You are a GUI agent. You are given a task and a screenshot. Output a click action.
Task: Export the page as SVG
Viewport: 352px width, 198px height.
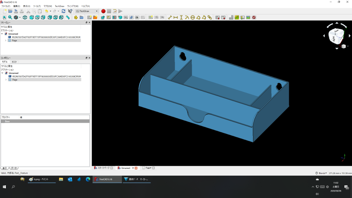point(218,18)
